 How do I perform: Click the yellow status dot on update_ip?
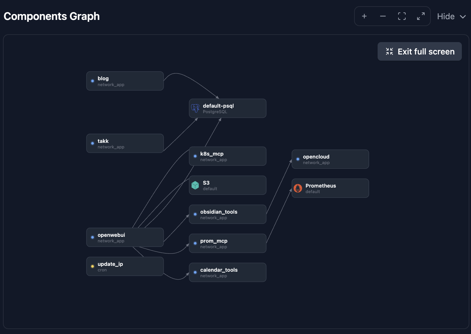tap(92, 266)
